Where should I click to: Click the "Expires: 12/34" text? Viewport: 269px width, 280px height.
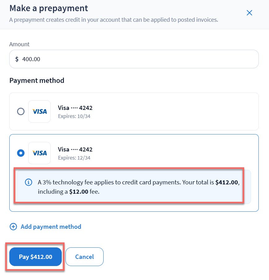pyautogui.click(x=74, y=158)
